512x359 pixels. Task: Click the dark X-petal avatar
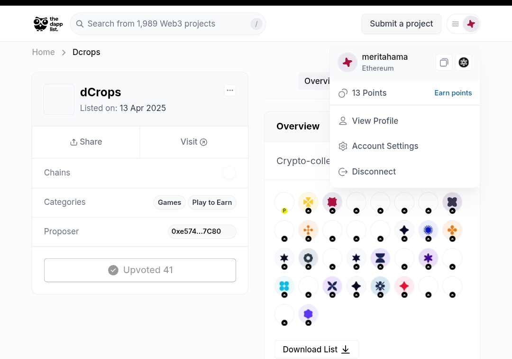click(x=332, y=286)
